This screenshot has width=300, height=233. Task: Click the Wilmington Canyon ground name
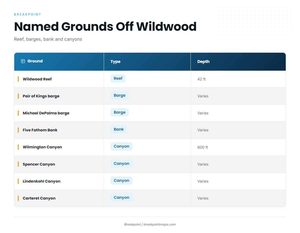[42, 147]
